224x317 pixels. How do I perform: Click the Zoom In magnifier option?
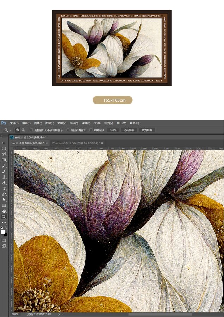[x=18, y=130]
